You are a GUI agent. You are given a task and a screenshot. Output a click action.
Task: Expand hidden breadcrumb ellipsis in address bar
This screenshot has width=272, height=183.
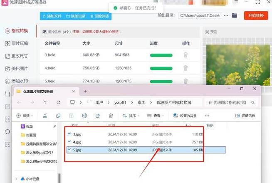[89, 102]
